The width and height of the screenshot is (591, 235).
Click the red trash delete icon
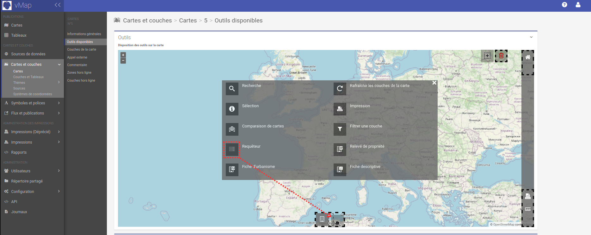coord(501,56)
